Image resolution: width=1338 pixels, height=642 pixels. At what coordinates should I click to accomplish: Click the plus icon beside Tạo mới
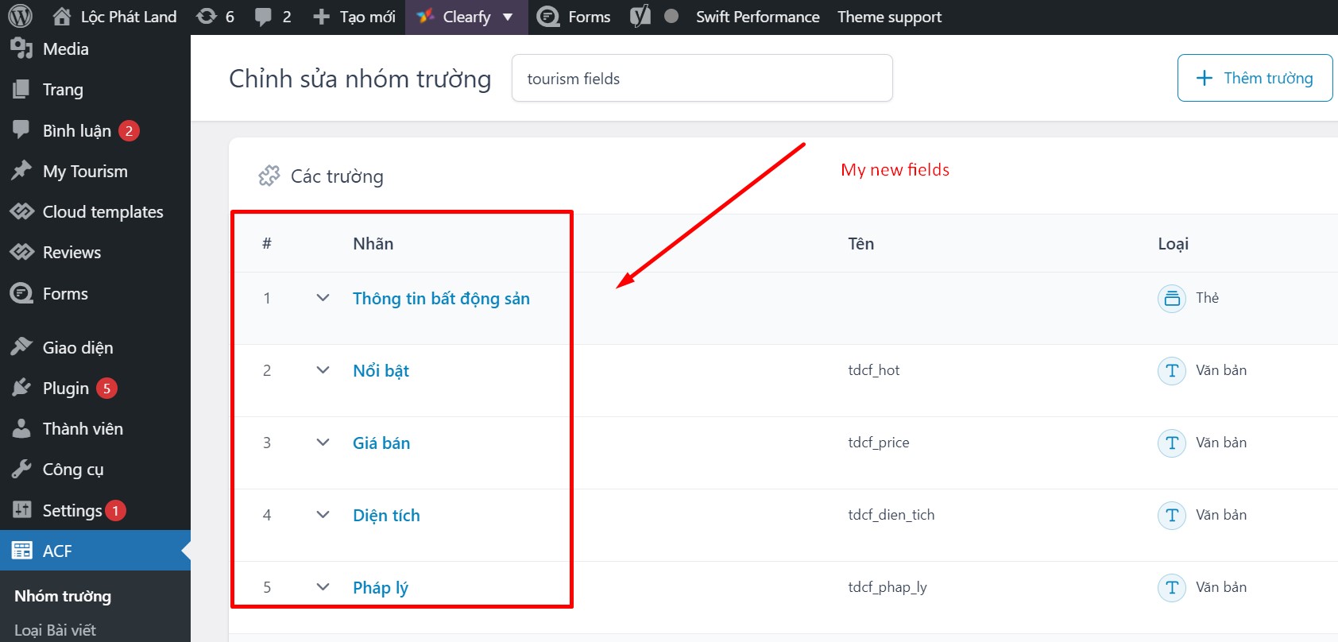(321, 17)
